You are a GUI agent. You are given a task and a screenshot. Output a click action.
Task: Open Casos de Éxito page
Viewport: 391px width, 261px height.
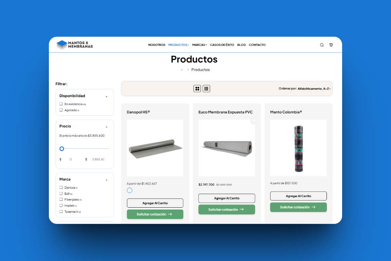[x=222, y=45]
